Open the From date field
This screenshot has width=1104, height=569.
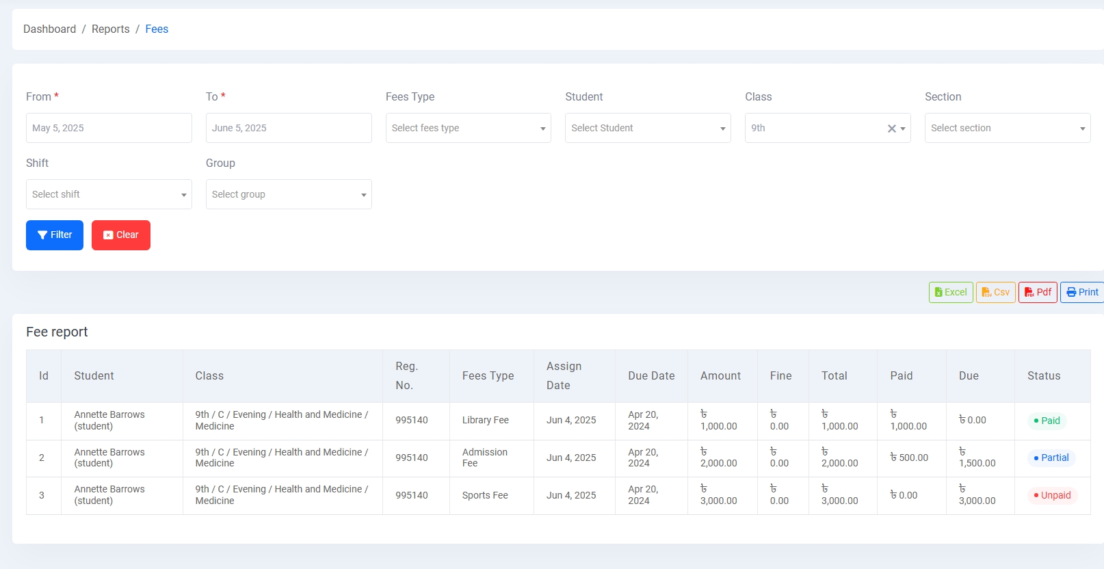(109, 128)
